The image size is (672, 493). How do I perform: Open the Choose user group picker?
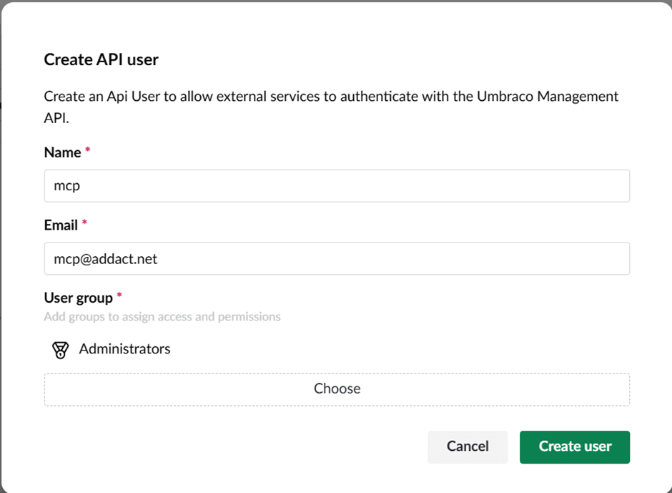[337, 389]
